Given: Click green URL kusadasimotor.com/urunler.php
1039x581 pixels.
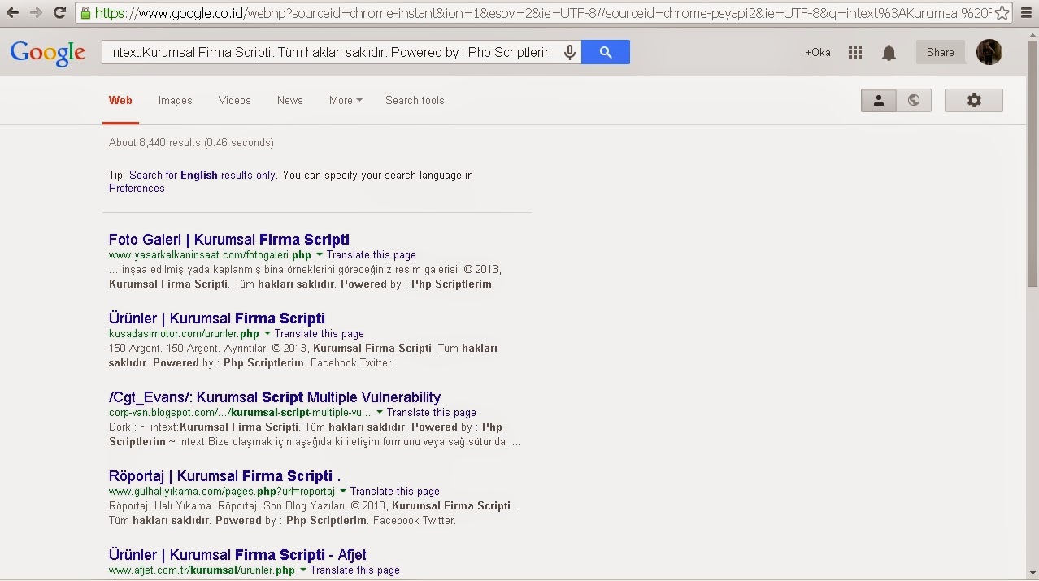Looking at the screenshot, I should (x=184, y=333).
